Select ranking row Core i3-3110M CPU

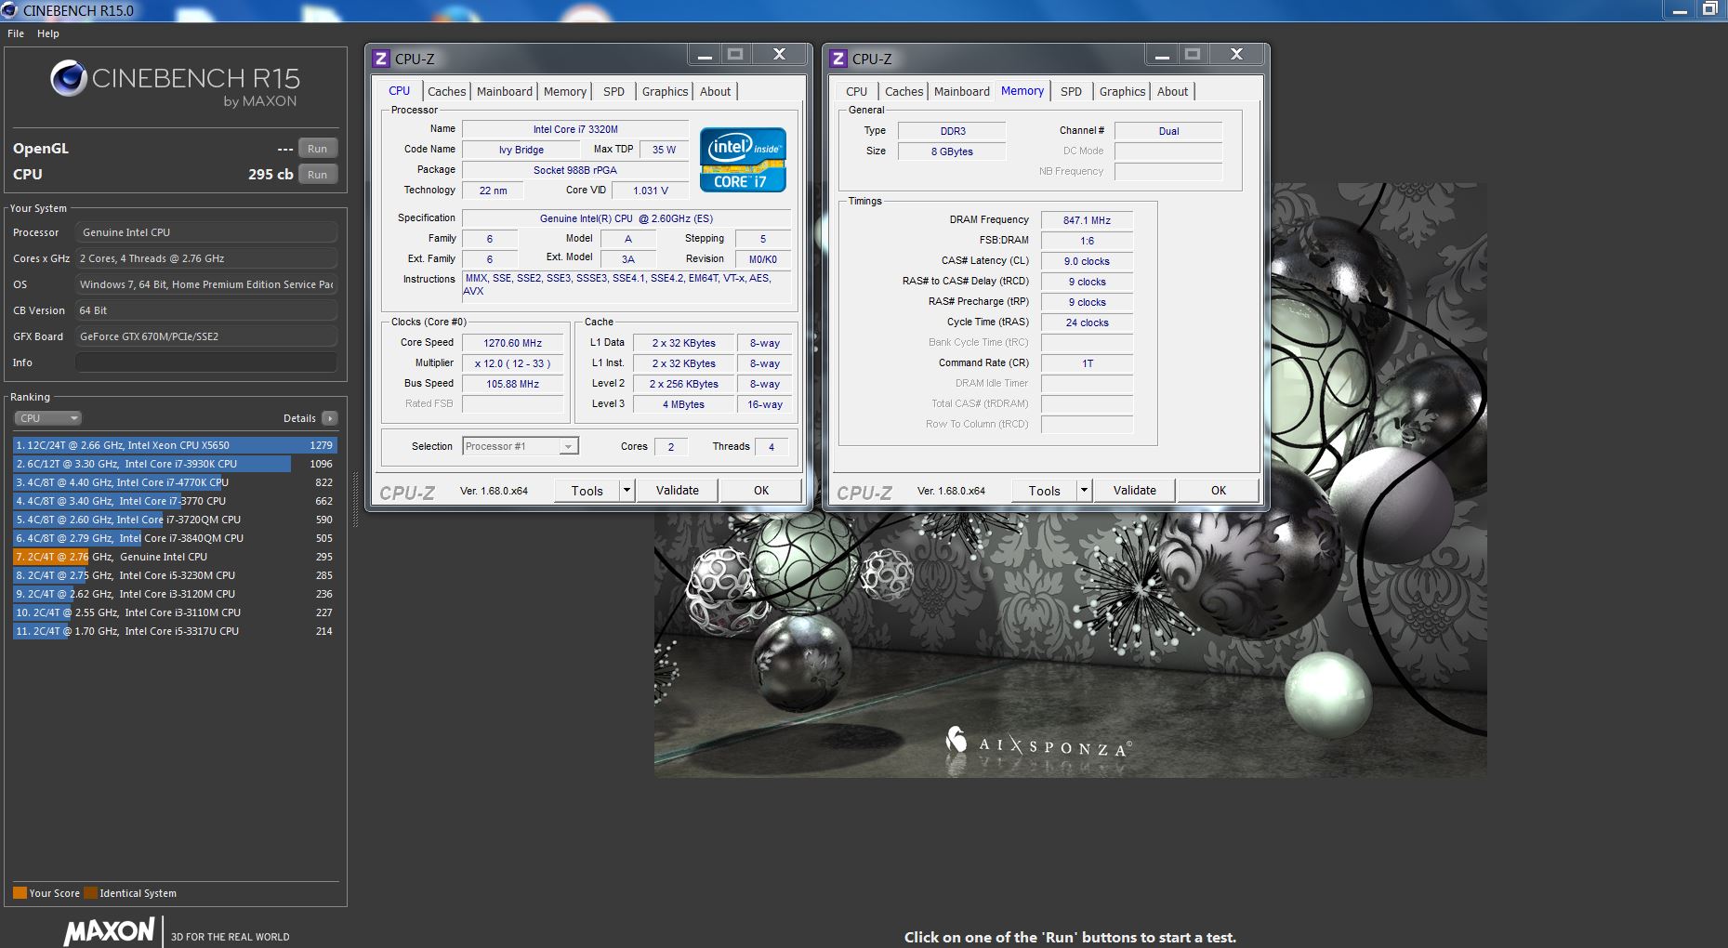(175, 612)
